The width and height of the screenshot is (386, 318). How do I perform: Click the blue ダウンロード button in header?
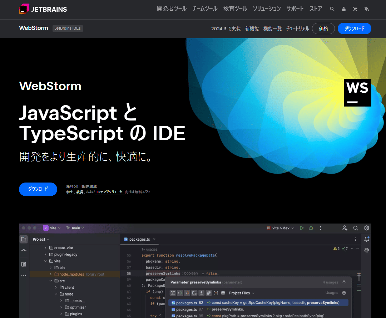[354, 29]
